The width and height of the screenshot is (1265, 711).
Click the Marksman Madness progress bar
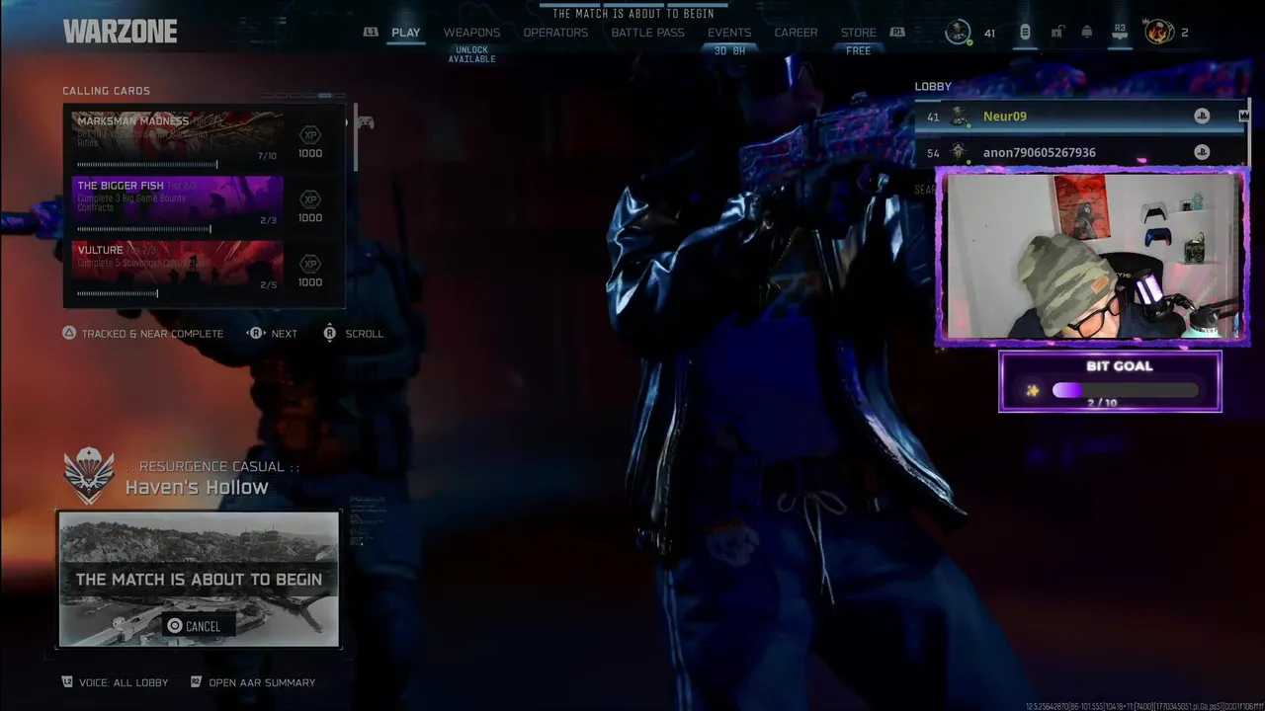coord(147,164)
